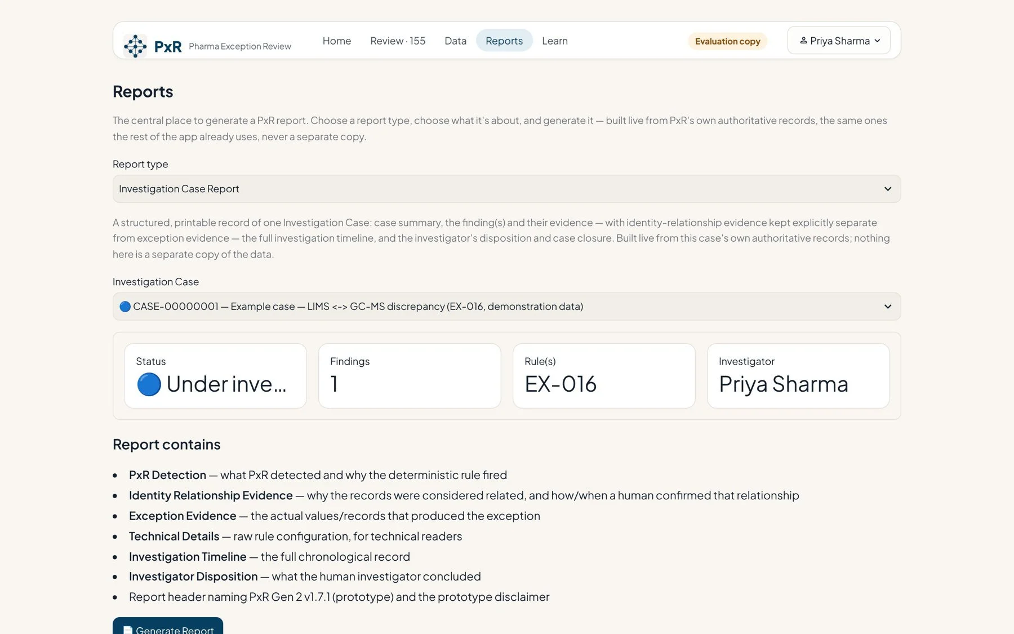
Task: Click the Investigation Case field label
Action: coord(155,282)
